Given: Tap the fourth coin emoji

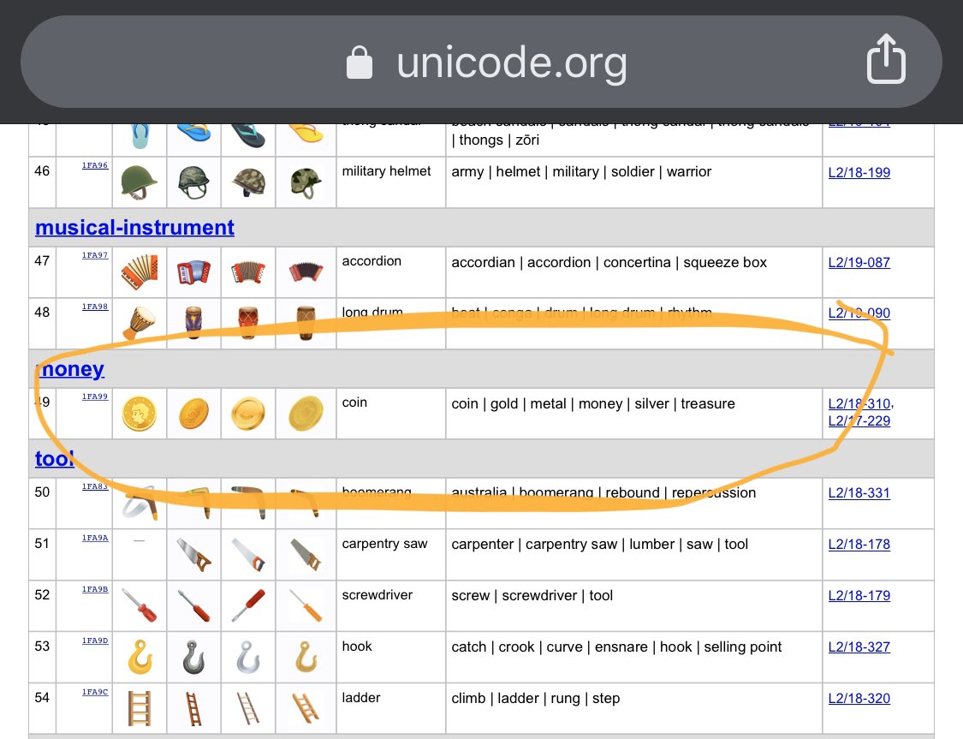Looking at the screenshot, I should click(x=306, y=413).
